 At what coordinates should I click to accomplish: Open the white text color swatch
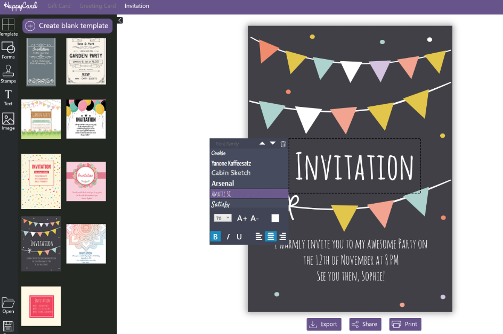(275, 218)
